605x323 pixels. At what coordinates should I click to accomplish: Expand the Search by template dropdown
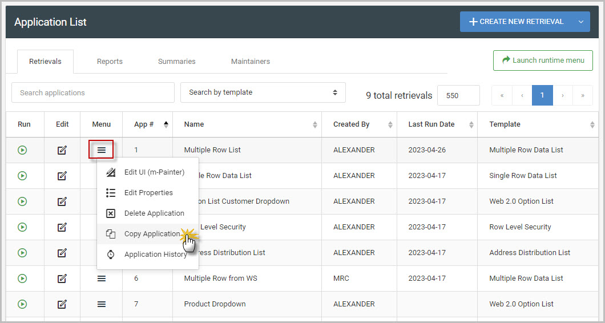263,92
